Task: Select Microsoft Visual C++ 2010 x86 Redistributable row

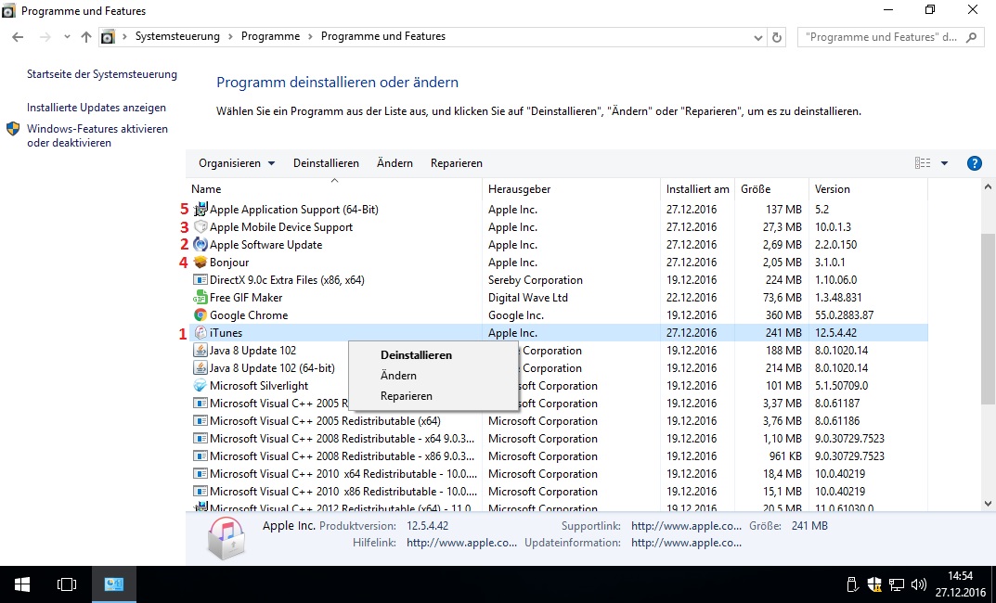Action: [559, 492]
